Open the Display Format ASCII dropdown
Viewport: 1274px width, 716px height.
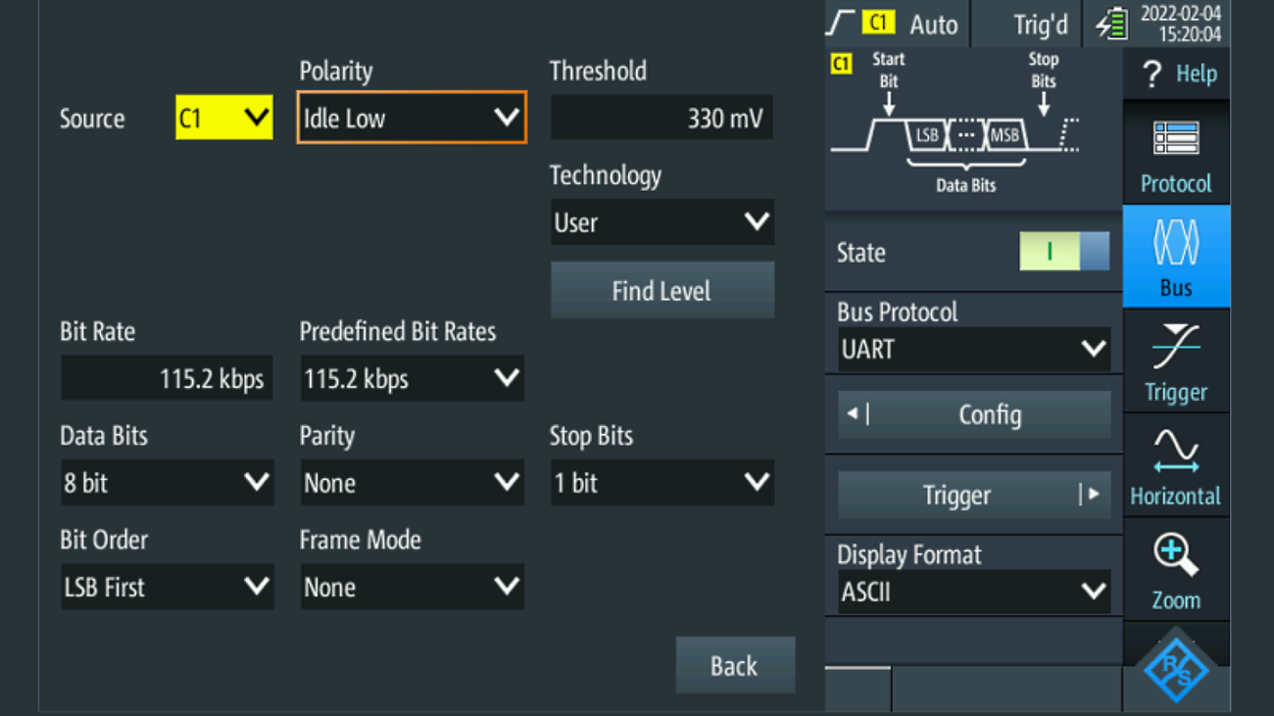pyautogui.click(x=973, y=593)
